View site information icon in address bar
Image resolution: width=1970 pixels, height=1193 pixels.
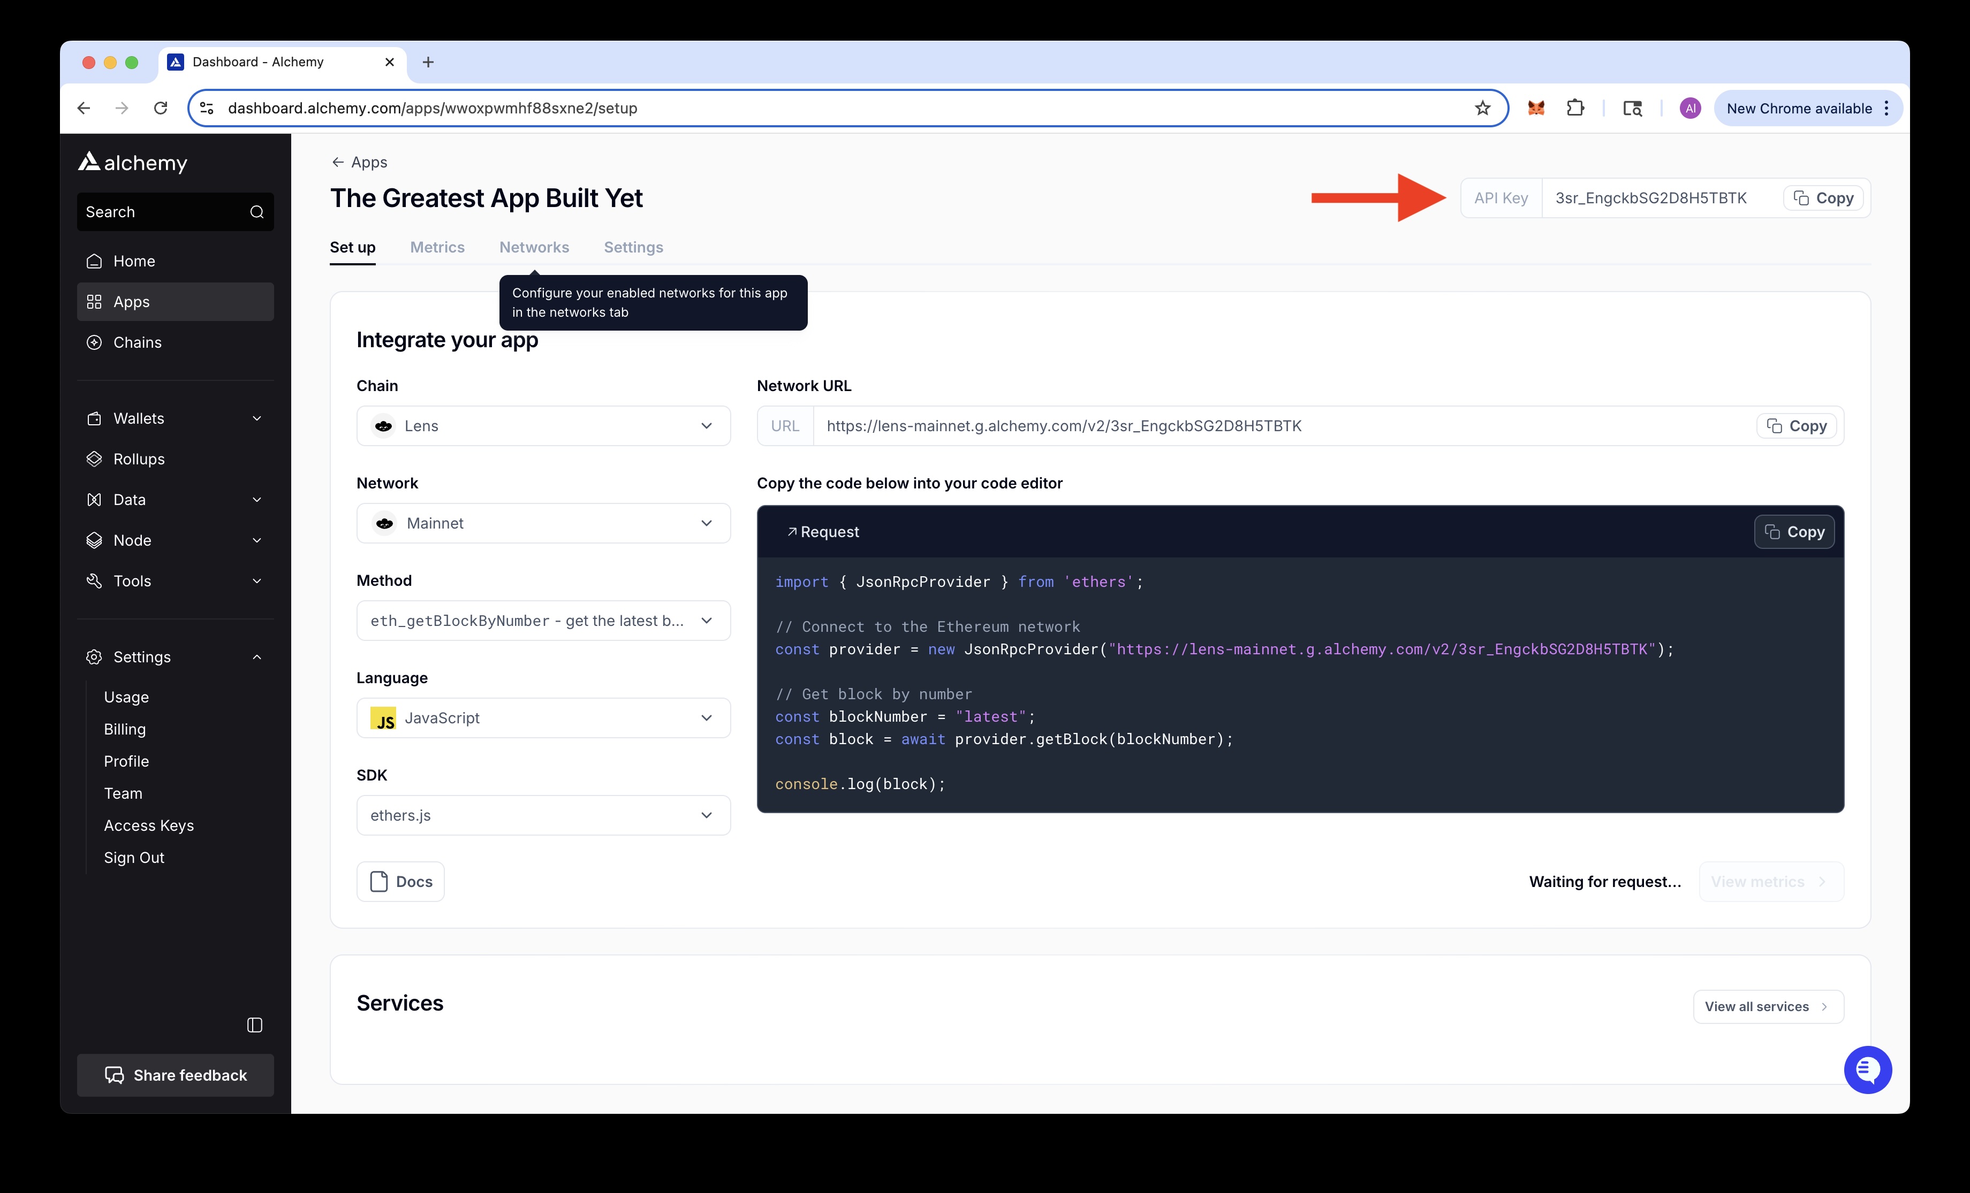(207, 108)
